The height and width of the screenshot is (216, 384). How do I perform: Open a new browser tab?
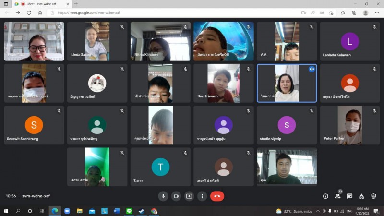[x=76, y=4]
